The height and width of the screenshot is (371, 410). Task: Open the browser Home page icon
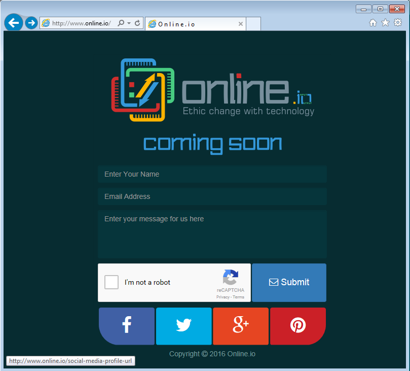[373, 23]
